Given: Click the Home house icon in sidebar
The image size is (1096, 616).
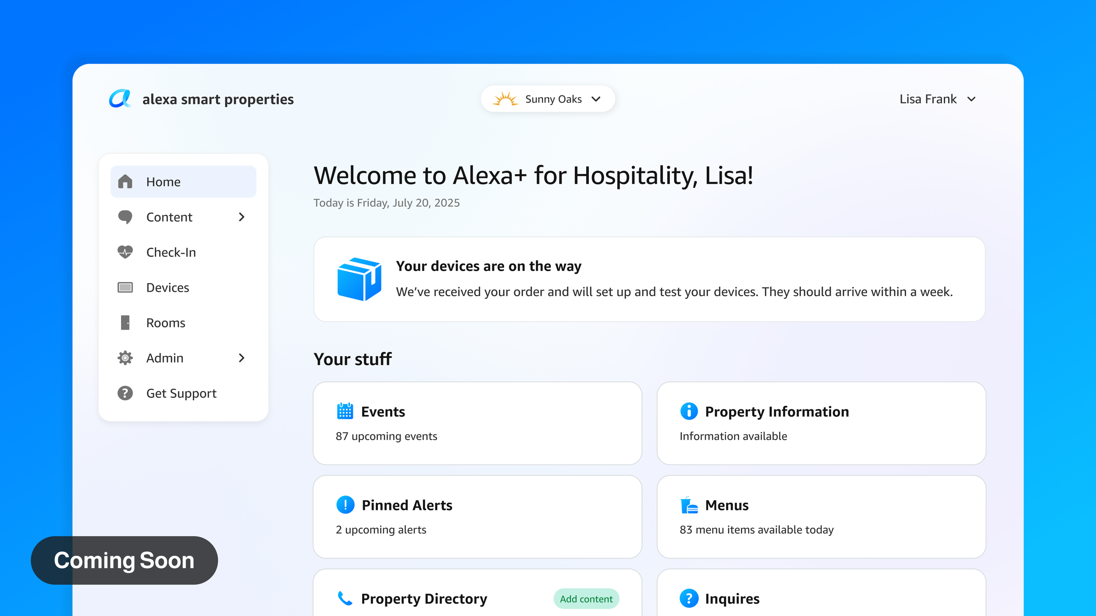Looking at the screenshot, I should pyautogui.click(x=125, y=181).
